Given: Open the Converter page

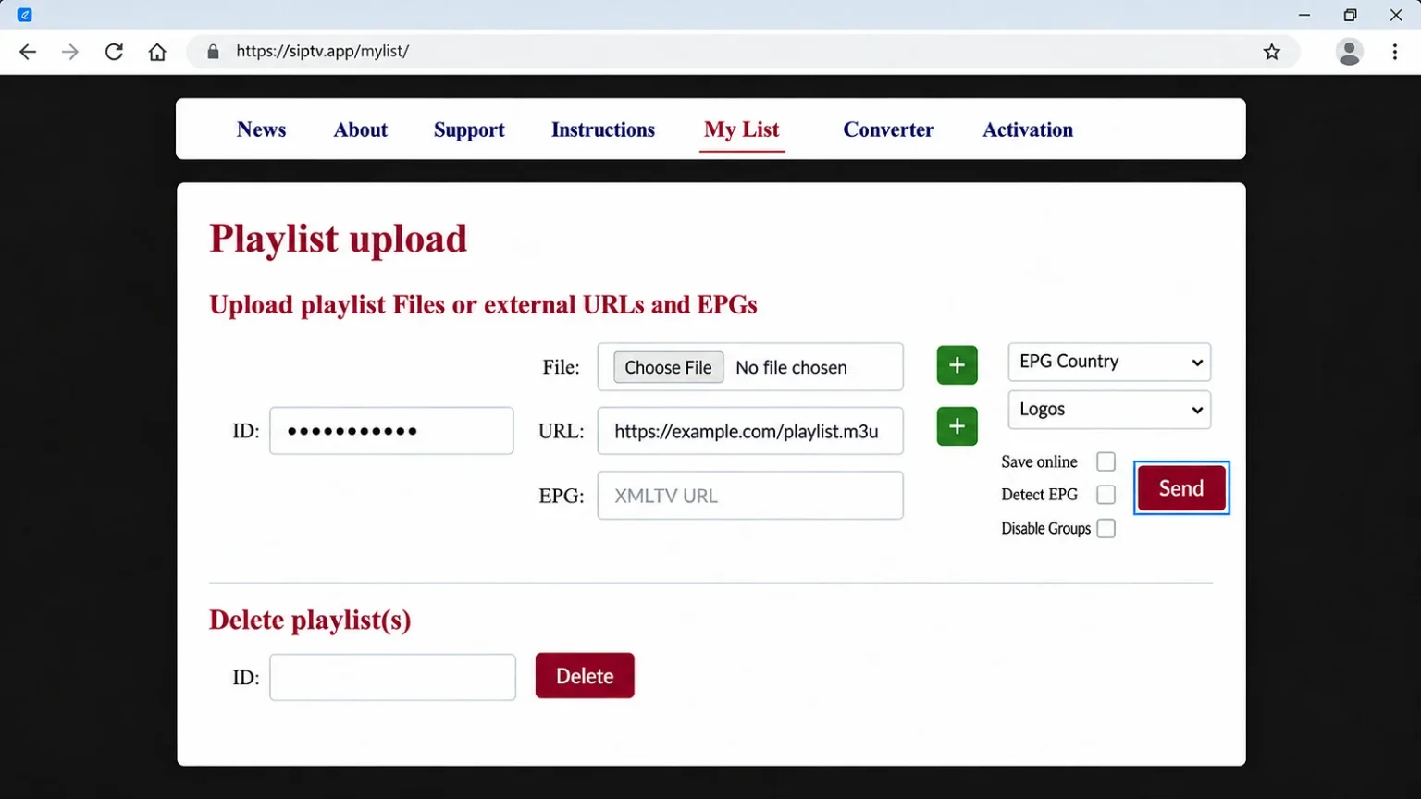Looking at the screenshot, I should pyautogui.click(x=888, y=129).
